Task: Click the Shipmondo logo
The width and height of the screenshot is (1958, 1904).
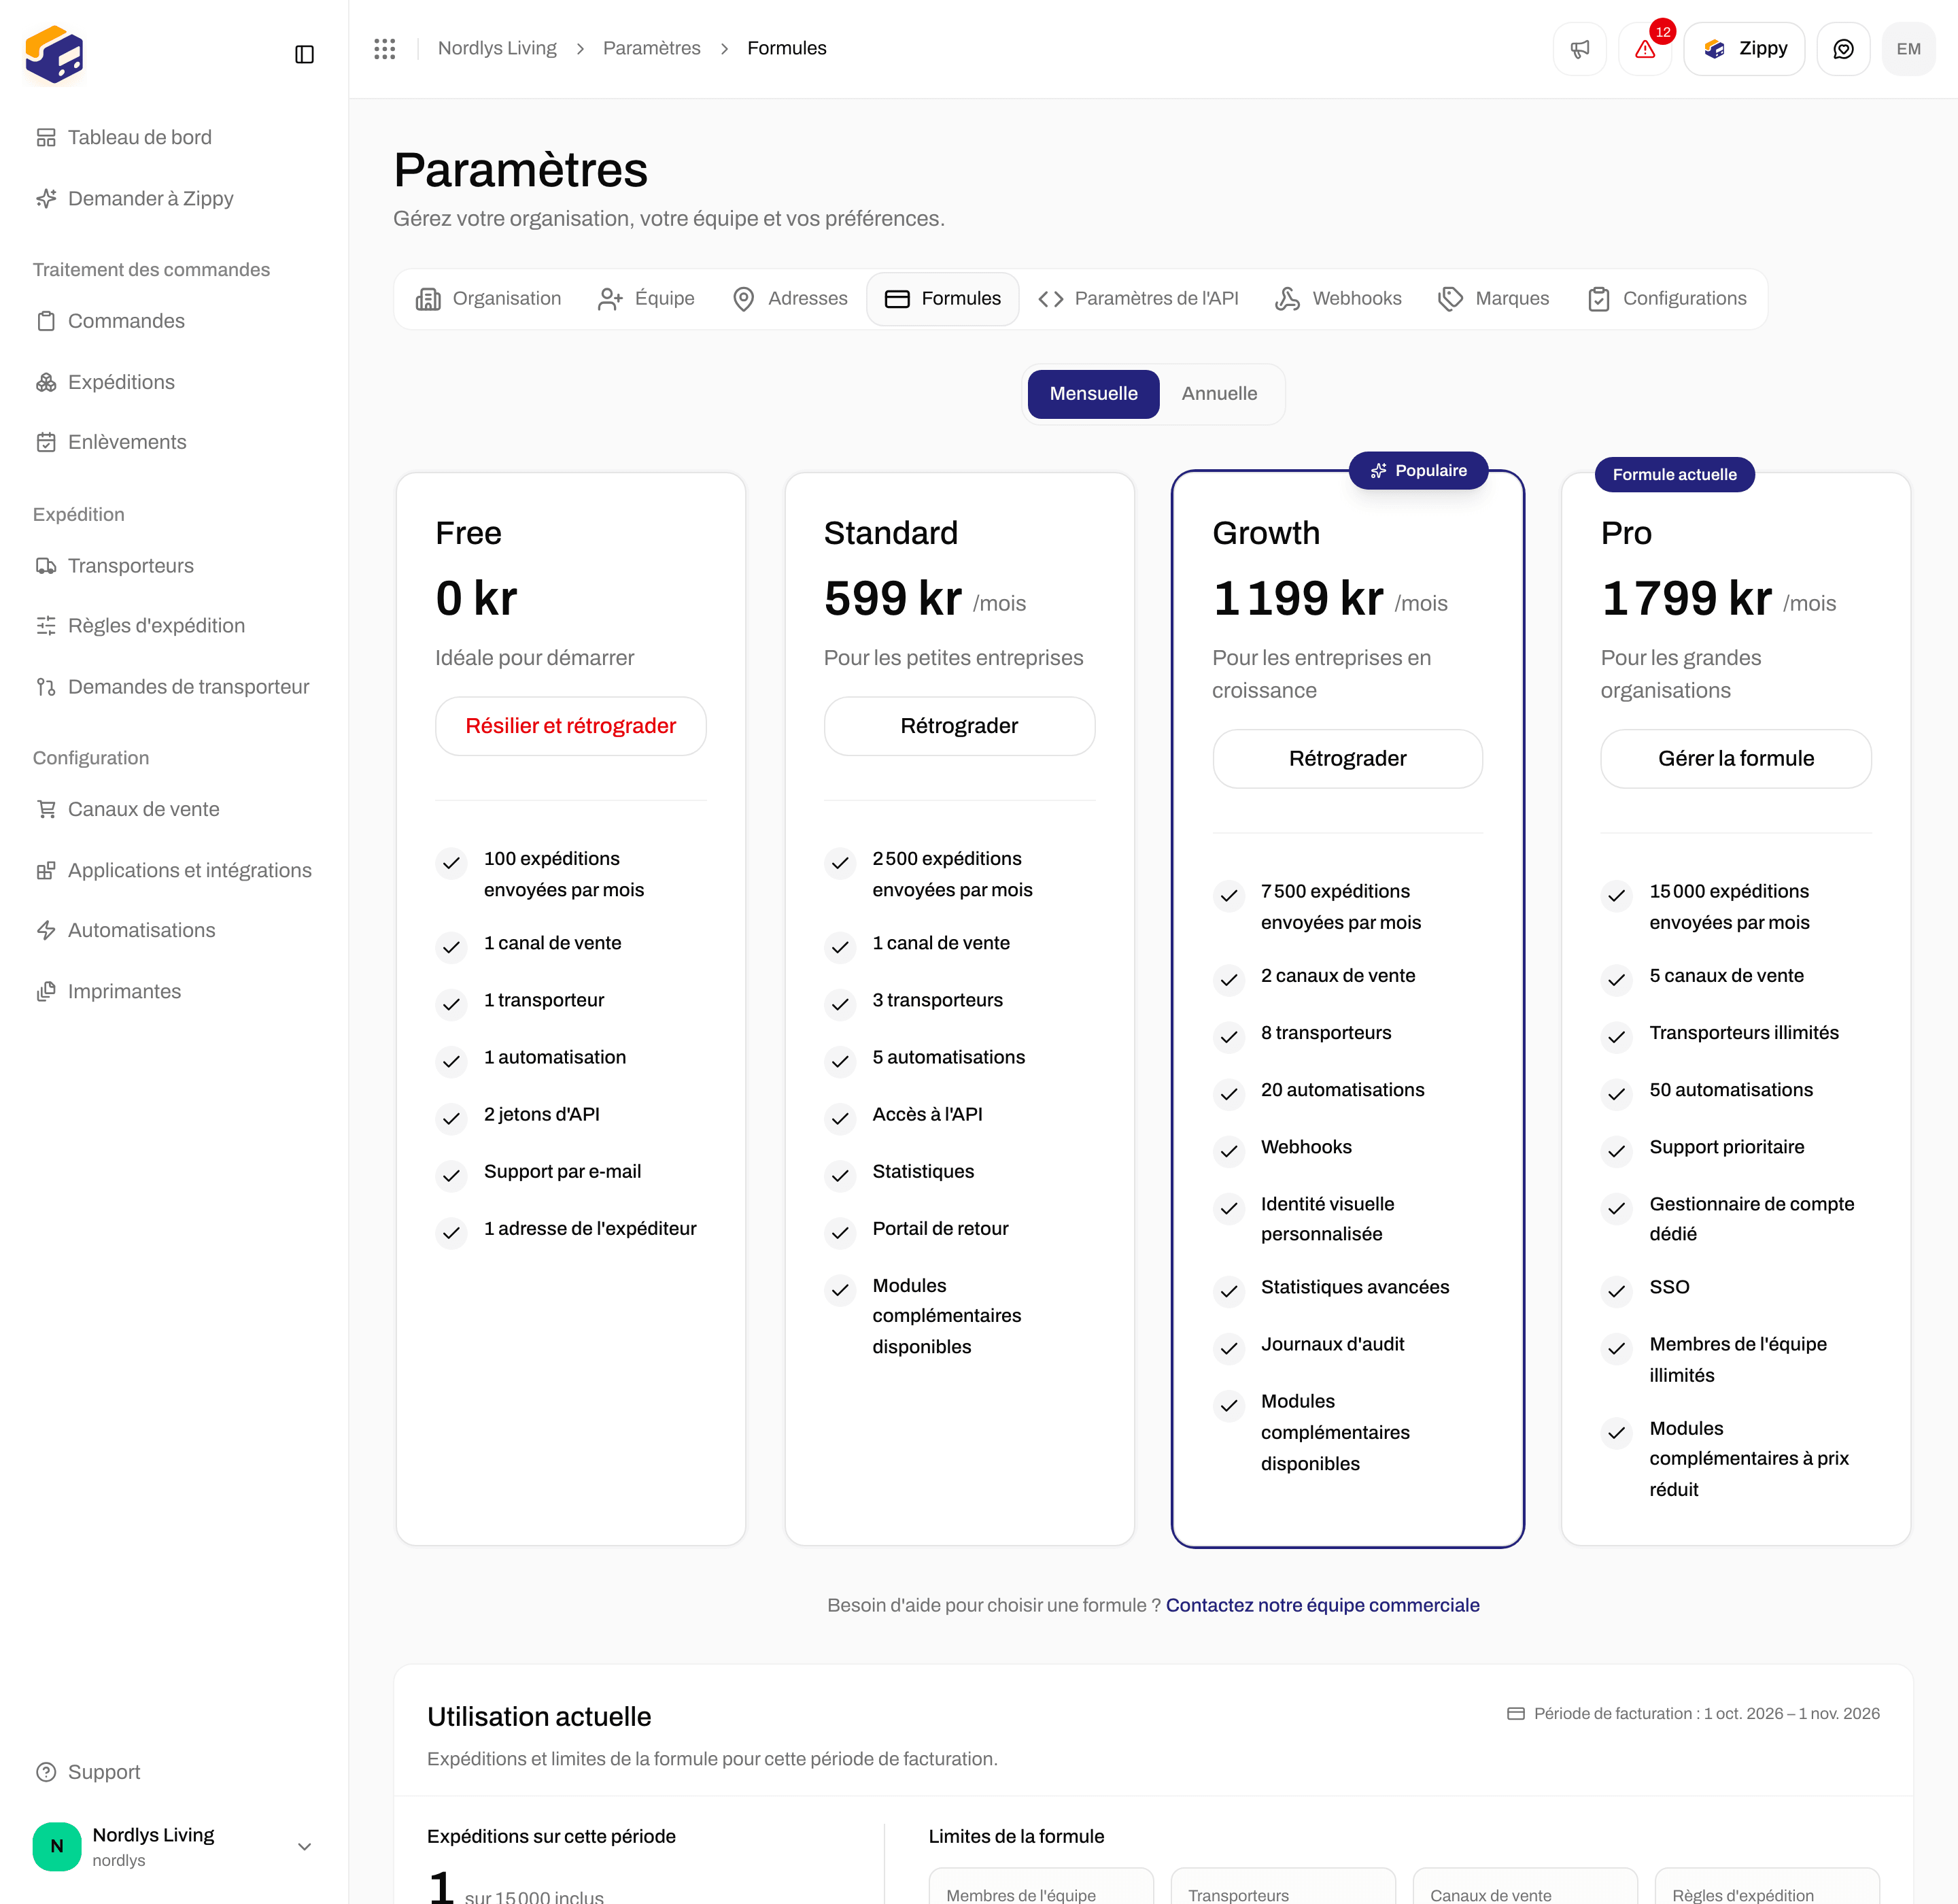Action: 54,54
